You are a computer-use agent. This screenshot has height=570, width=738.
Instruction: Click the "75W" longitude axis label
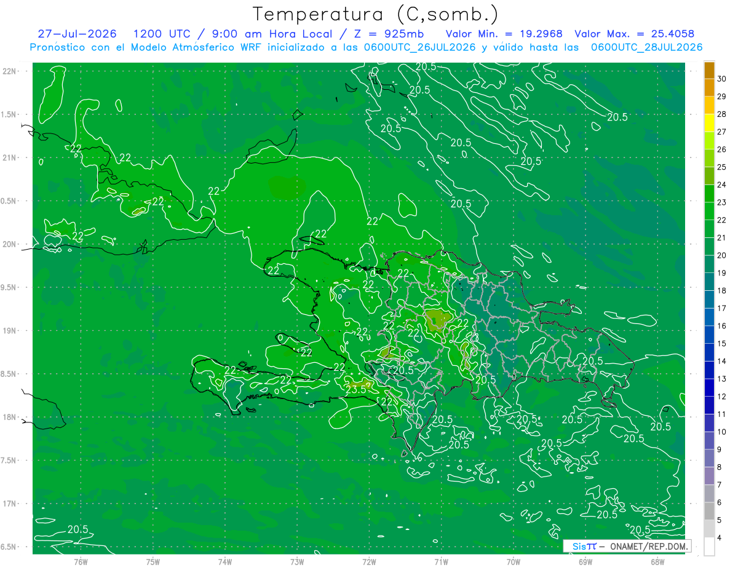click(153, 562)
